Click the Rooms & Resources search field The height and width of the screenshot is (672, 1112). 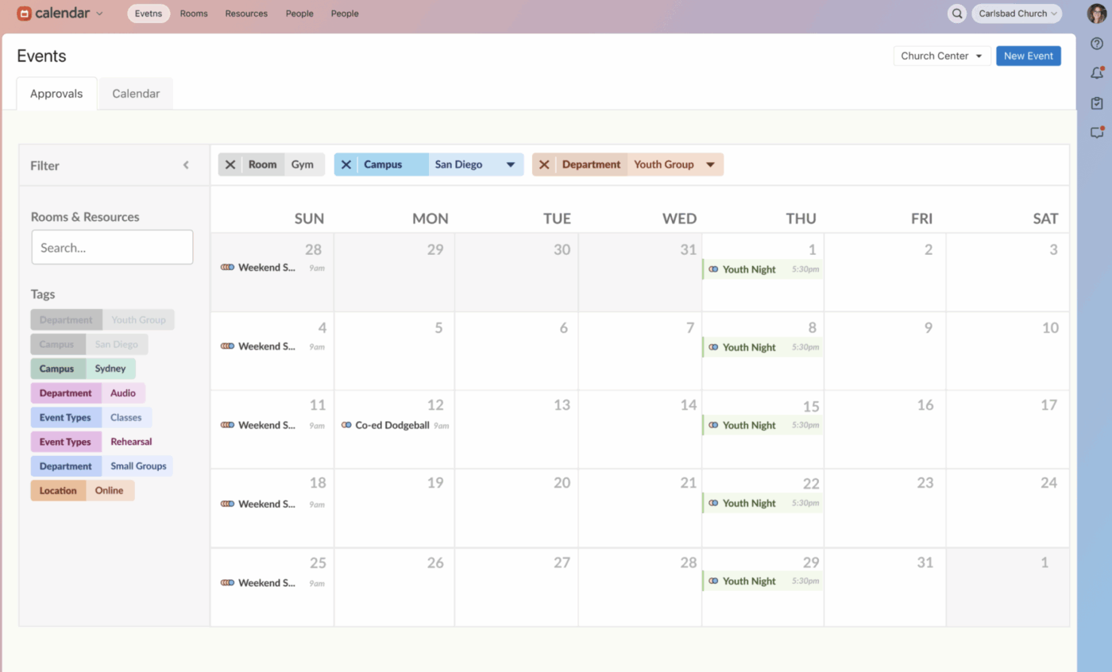112,248
